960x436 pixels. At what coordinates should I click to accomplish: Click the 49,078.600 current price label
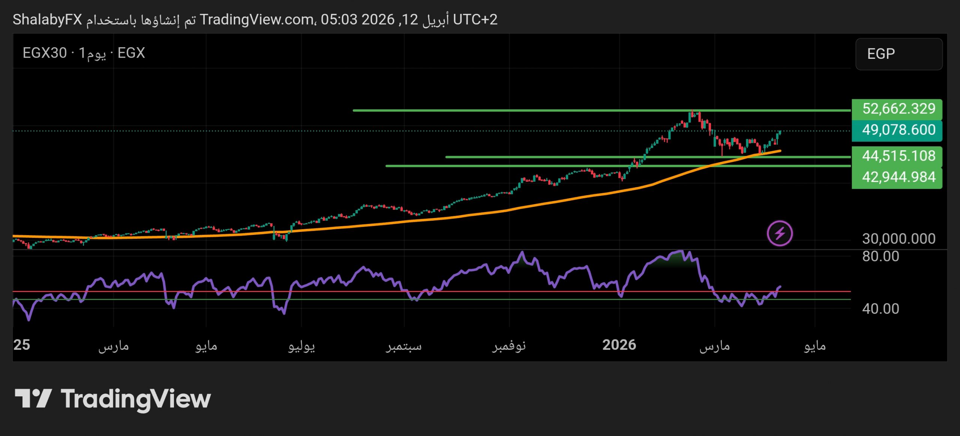[896, 130]
